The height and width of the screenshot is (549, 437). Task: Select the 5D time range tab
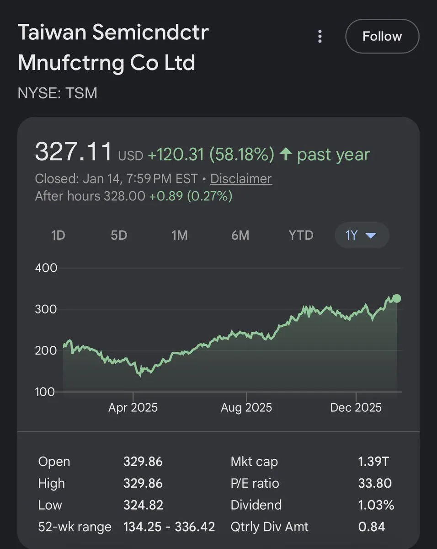(119, 236)
